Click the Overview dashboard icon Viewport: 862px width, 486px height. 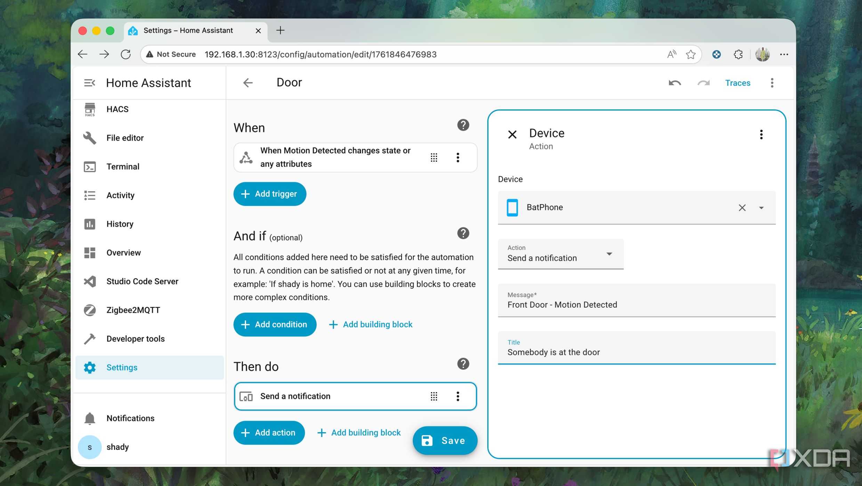tap(90, 253)
